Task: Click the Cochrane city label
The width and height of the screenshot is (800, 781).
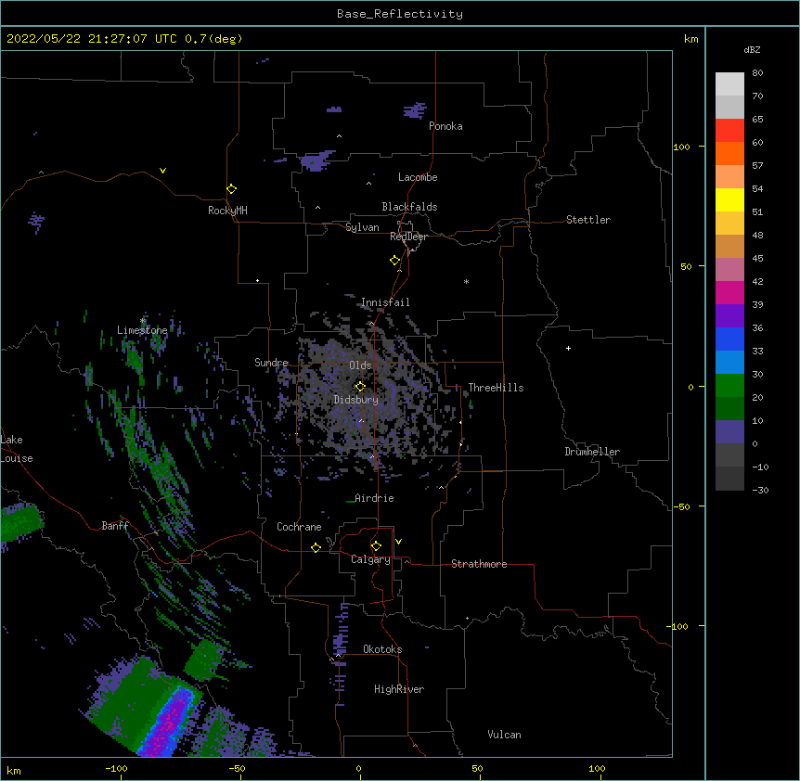Action: (x=299, y=527)
